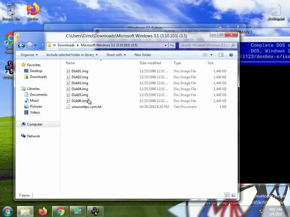Click the New folder button
Image resolution: width=290 pixels, height=217 pixels.
click(143, 55)
